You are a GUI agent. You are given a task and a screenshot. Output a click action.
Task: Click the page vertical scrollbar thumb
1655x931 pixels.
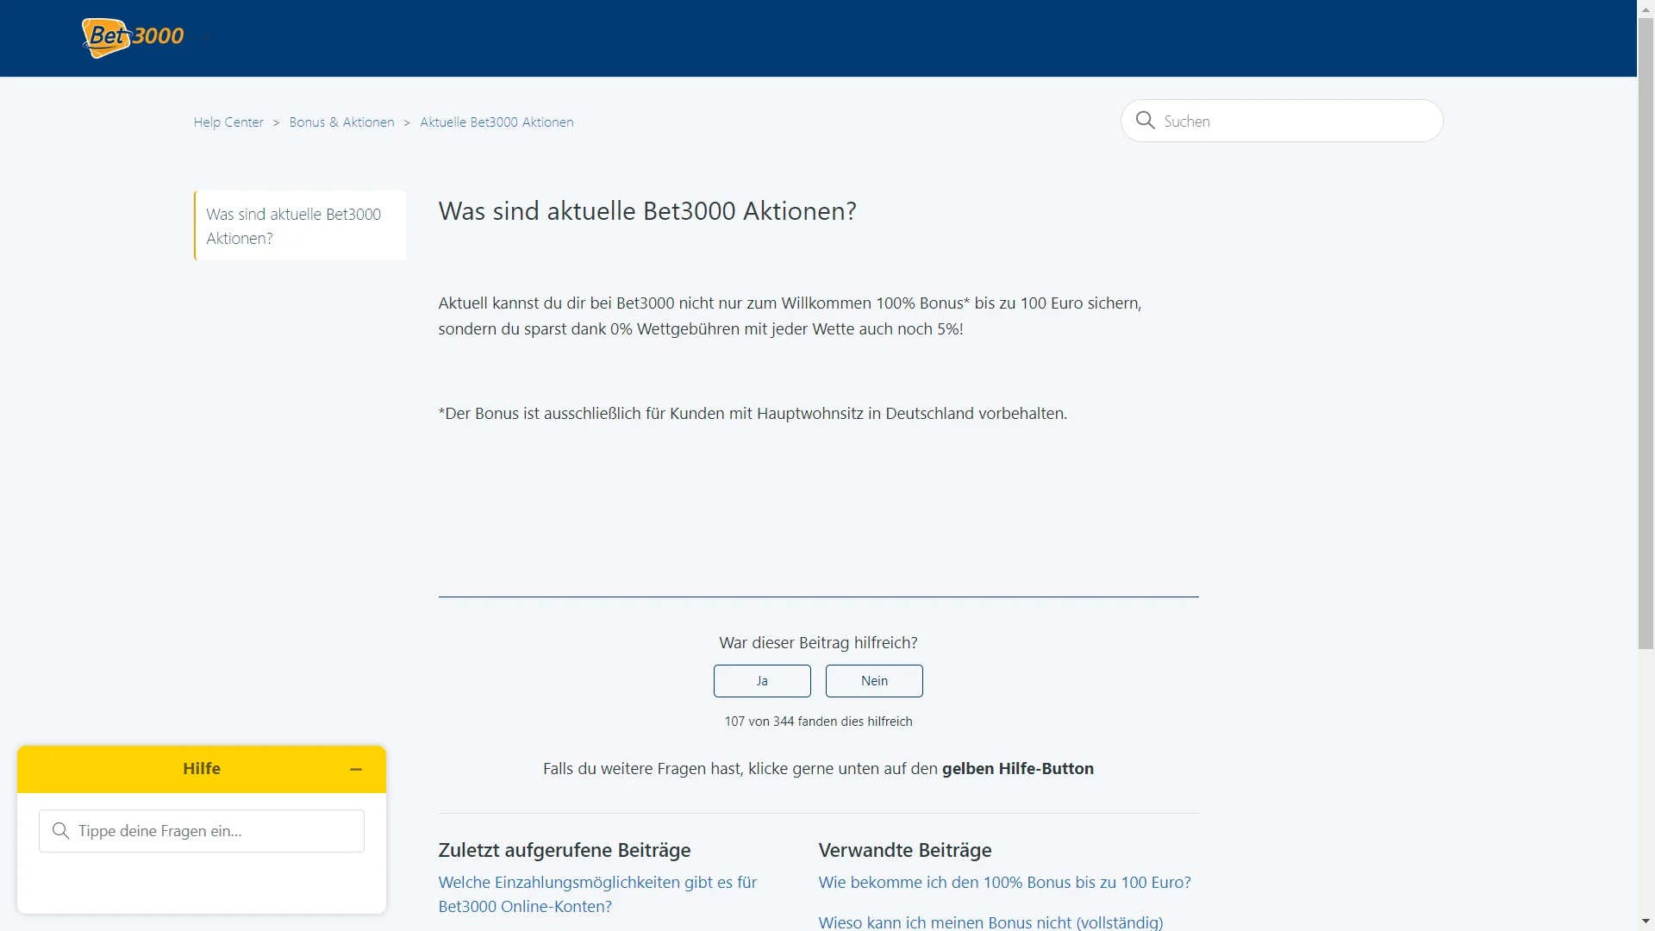(x=1646, y=332)
